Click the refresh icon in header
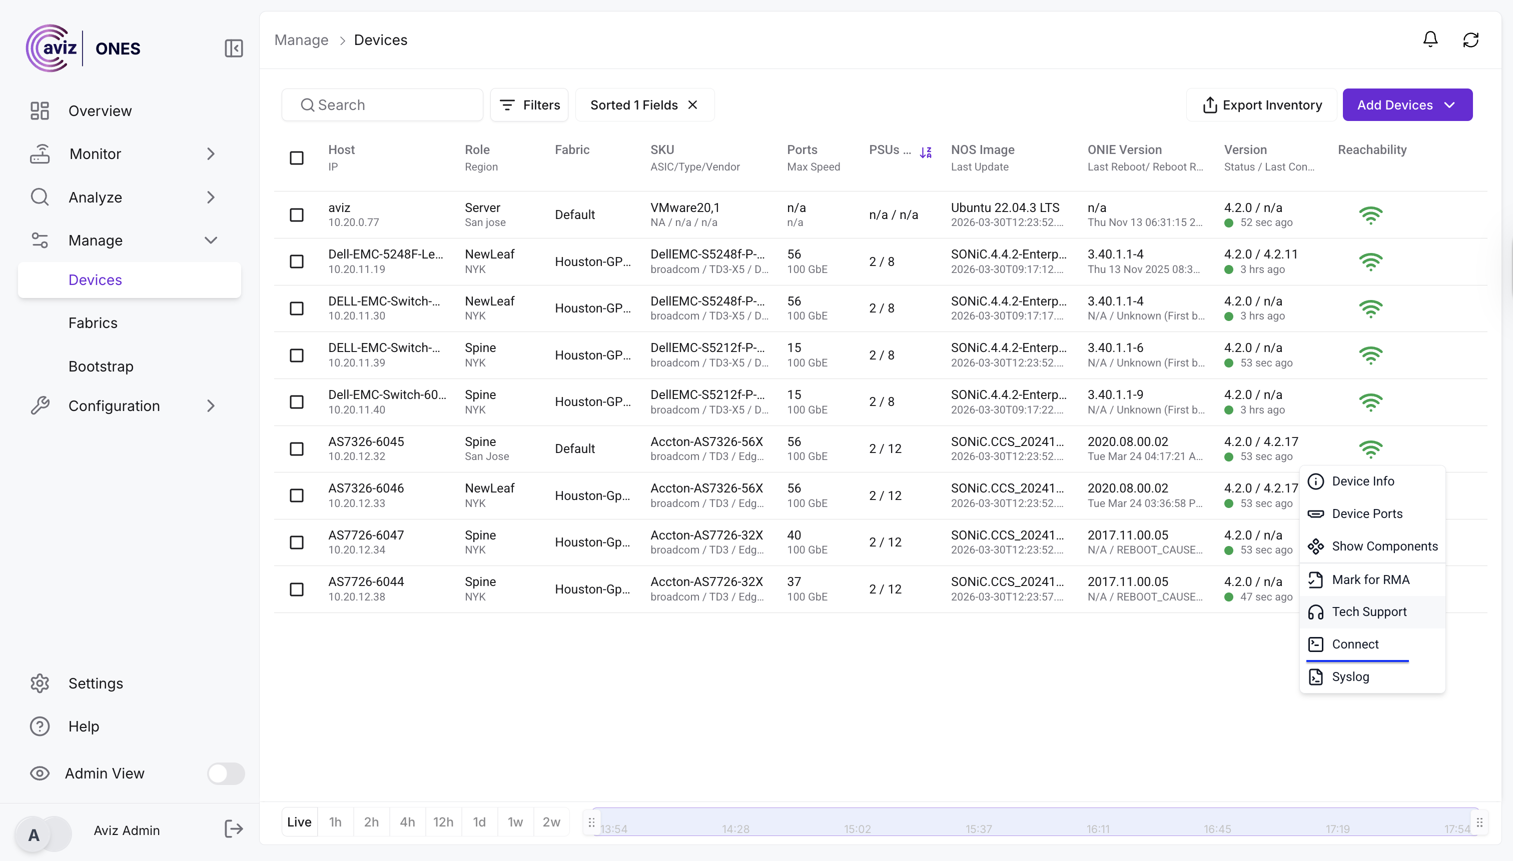 tap(1470, 39)
